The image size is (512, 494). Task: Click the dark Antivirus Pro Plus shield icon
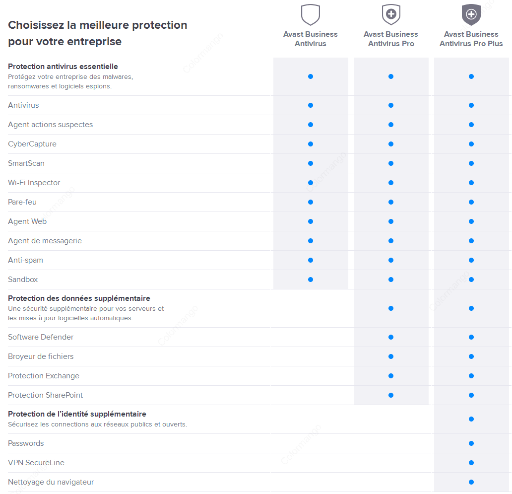(x=471, y=15)
